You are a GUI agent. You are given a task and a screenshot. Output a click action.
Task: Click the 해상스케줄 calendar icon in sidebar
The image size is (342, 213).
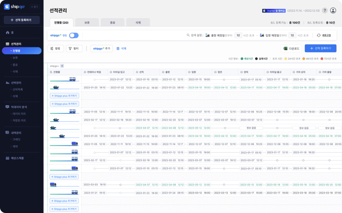tap(8, 158)
